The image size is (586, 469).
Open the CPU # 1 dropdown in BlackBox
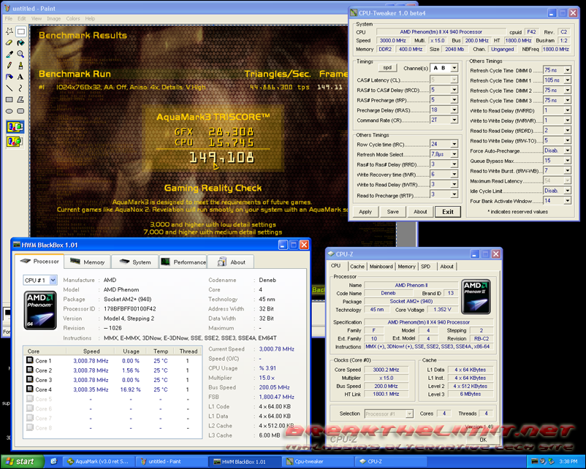pos(40,280)
